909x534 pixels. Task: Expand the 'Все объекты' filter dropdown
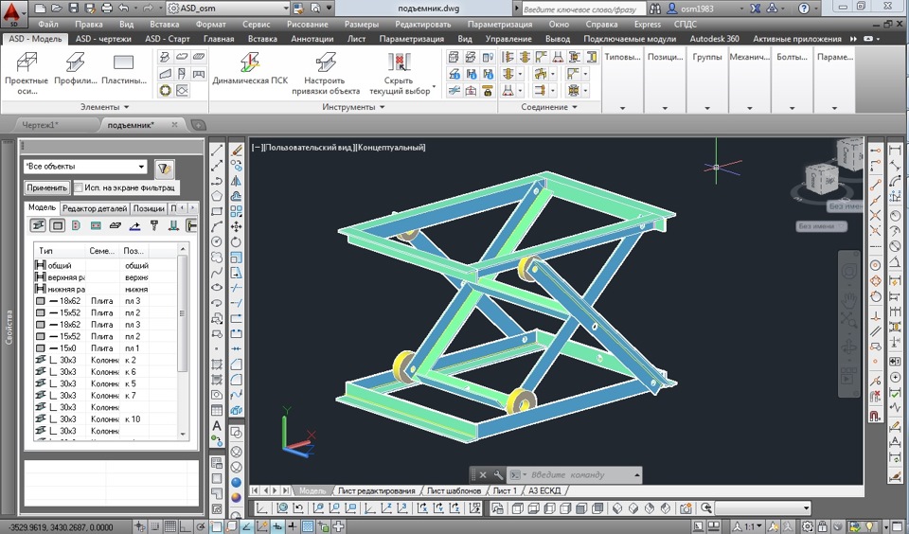coord(142,167)
